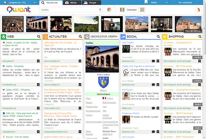Image resolution: width=206 pixels, height=139 pixels.
Task: Bookmark the cartesfrance.fr result
Action: tap(38, 132)
